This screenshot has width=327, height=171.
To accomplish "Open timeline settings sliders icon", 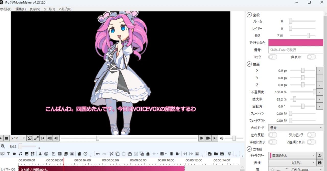I will point(229,154).
